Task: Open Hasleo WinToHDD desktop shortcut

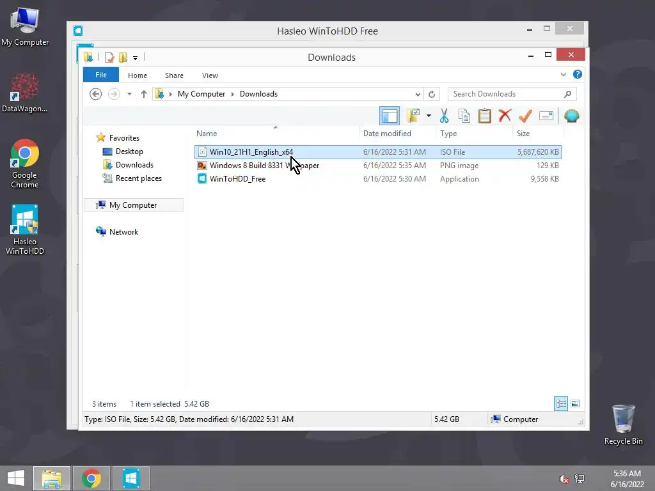Action: click(x=25, y=230)
